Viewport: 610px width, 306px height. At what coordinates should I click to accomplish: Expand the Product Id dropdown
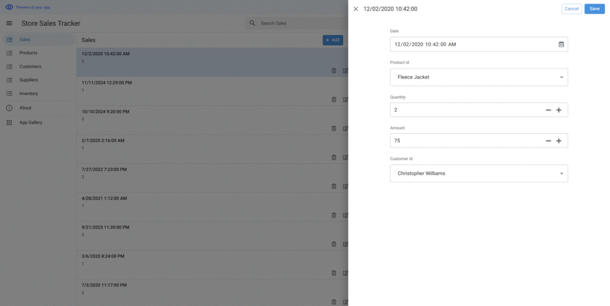[561, 77]
